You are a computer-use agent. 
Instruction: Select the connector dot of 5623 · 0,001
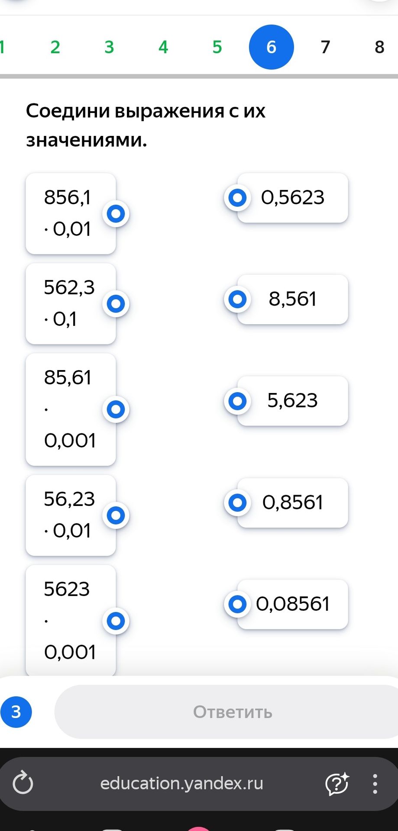pyautogui.click(x=116, y=621)
